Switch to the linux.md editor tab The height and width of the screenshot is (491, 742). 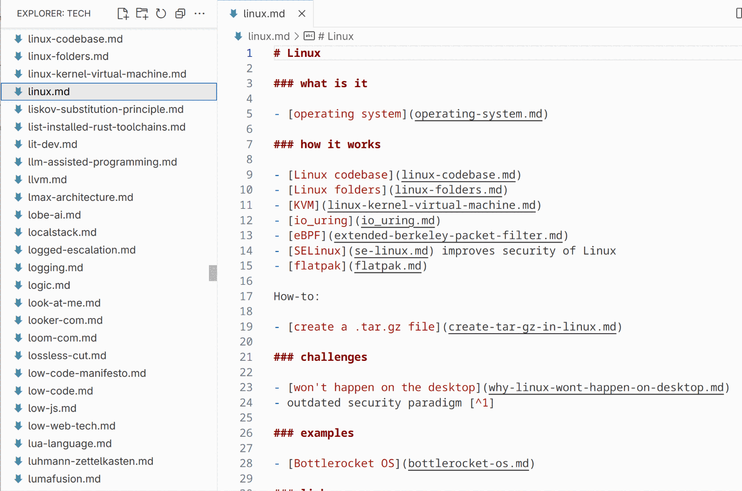click(265, 13)
